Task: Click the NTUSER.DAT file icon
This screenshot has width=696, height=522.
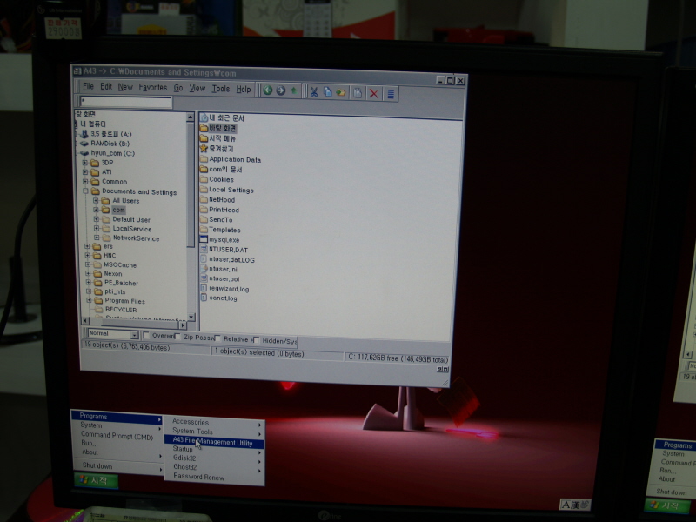Action: (x=204, y=250)
